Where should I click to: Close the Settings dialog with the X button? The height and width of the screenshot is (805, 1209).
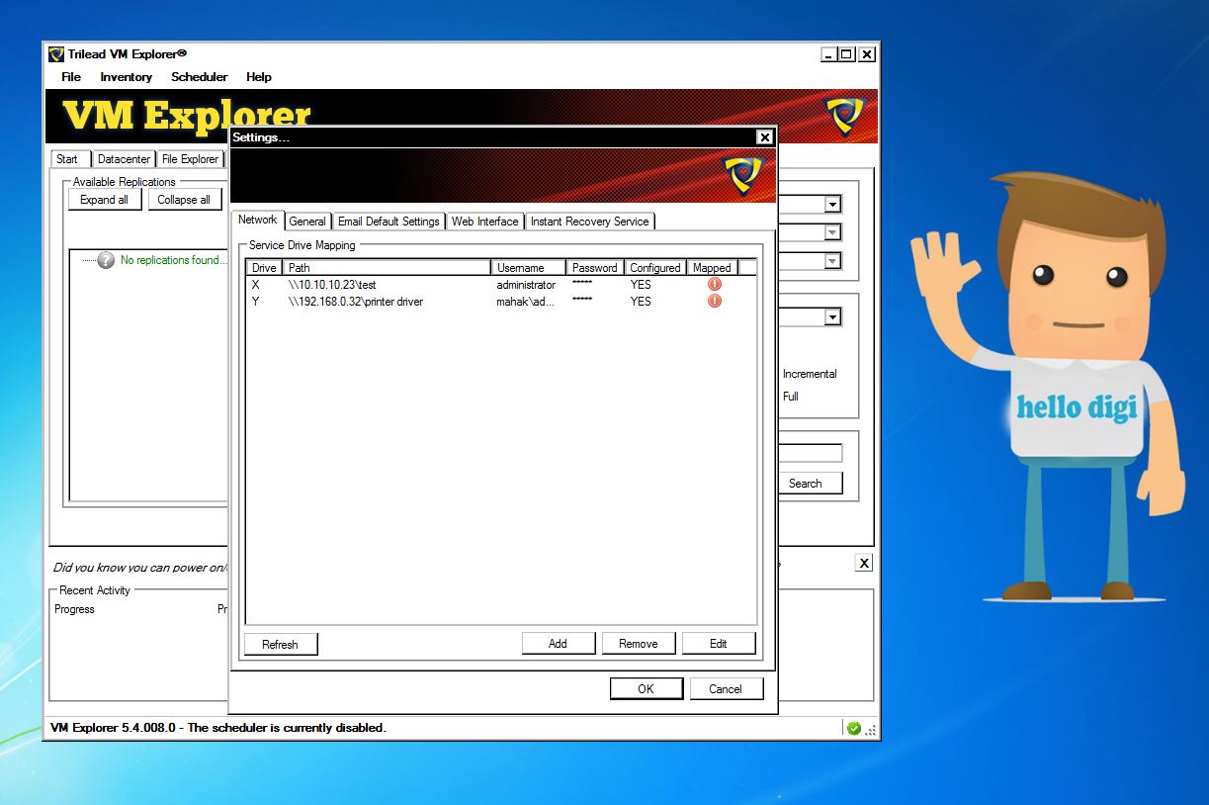[x=764, y=137]
